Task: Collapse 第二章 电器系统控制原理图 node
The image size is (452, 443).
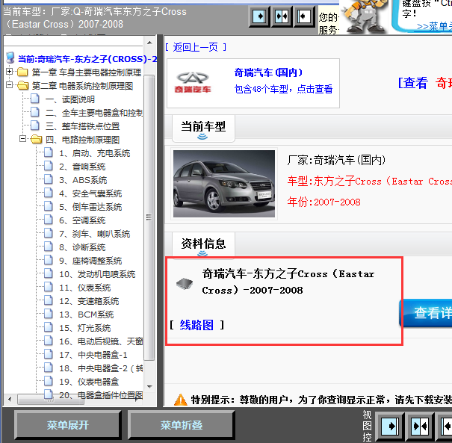Action: (9, 84)
